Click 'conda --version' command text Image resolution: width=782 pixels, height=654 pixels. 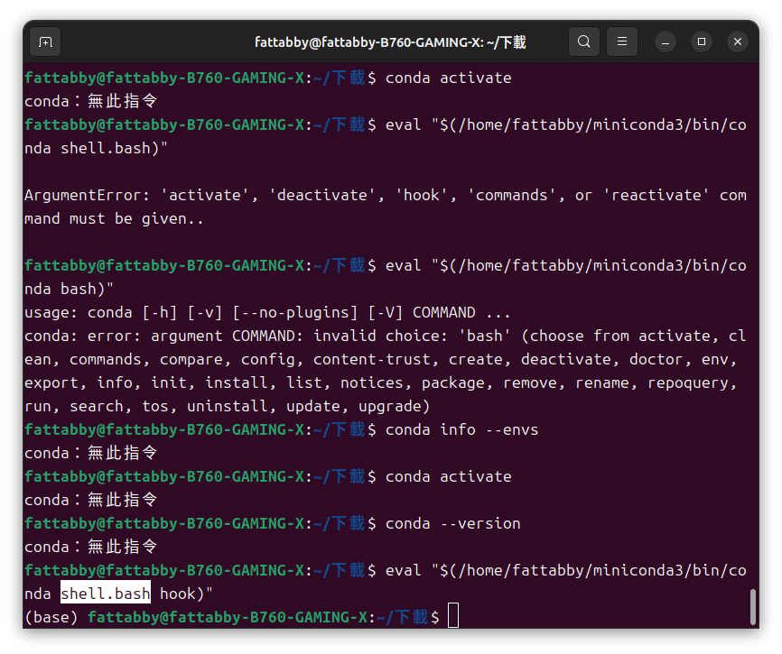coord(452,523)
